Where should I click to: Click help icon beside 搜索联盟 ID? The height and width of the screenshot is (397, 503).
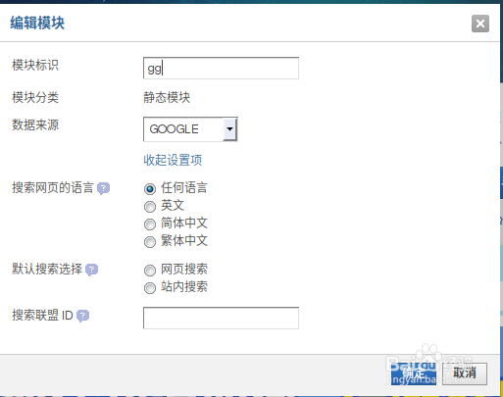[82, 316]
